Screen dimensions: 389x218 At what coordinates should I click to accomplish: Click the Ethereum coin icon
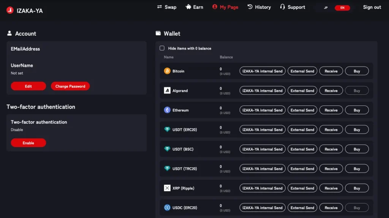point(167,110)
